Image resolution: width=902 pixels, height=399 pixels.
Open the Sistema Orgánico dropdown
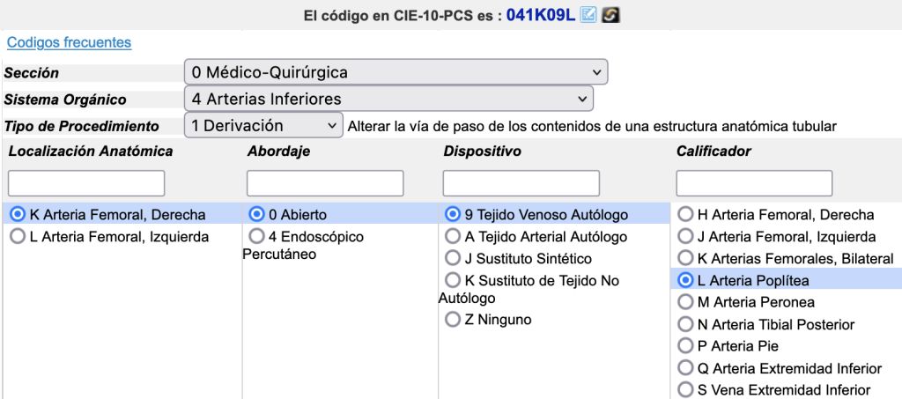(388, 99)
